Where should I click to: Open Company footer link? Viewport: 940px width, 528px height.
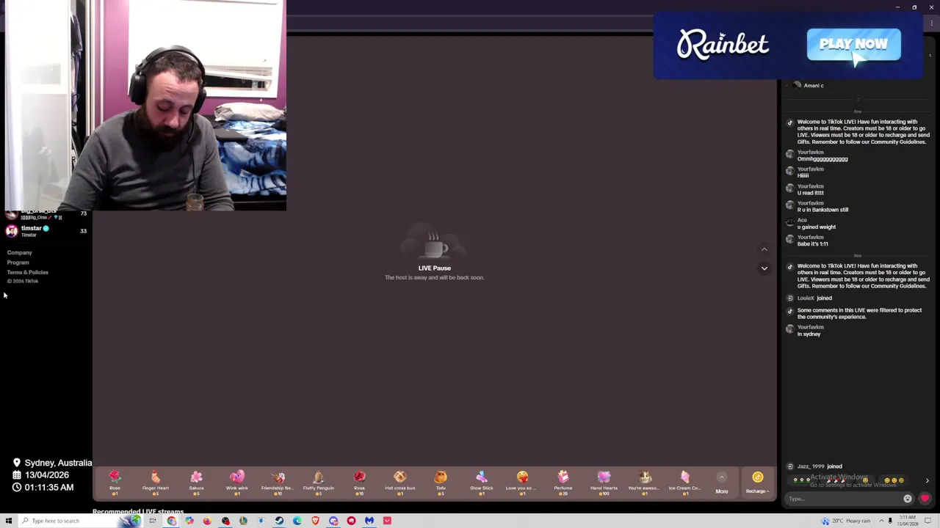pos(20,252)
